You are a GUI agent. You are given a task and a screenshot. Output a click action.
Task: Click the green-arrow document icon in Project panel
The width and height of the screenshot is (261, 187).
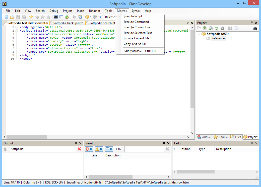(205, 28)
